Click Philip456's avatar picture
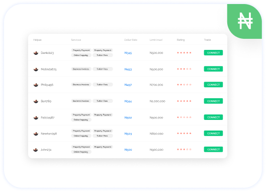 pyautogui.click(x=36, y=85)
